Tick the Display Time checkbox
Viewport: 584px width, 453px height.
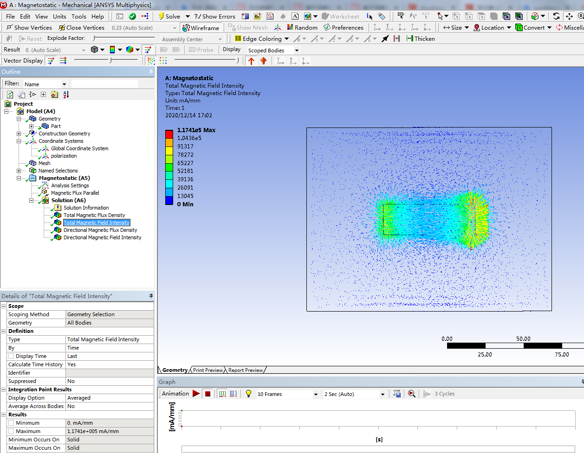click(11, 356)
